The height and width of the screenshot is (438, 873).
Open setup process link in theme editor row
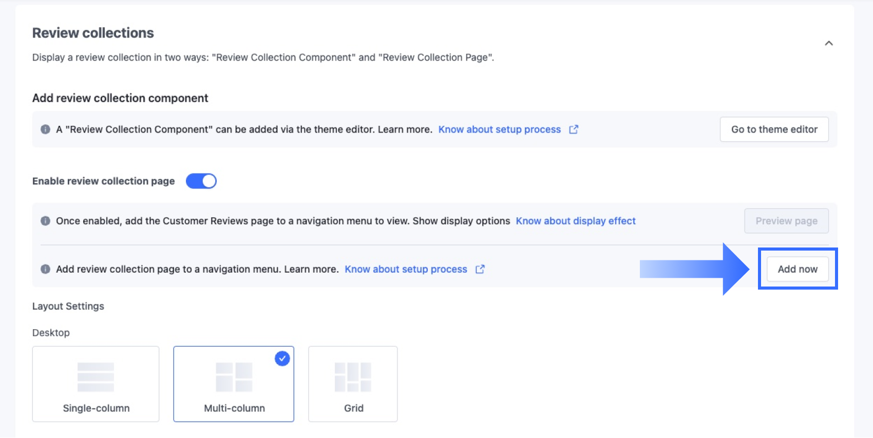coord(499,129)
